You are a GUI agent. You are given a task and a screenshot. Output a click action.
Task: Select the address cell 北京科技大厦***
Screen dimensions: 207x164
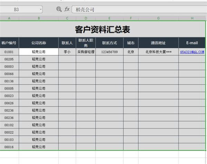(x=158, y=52)
